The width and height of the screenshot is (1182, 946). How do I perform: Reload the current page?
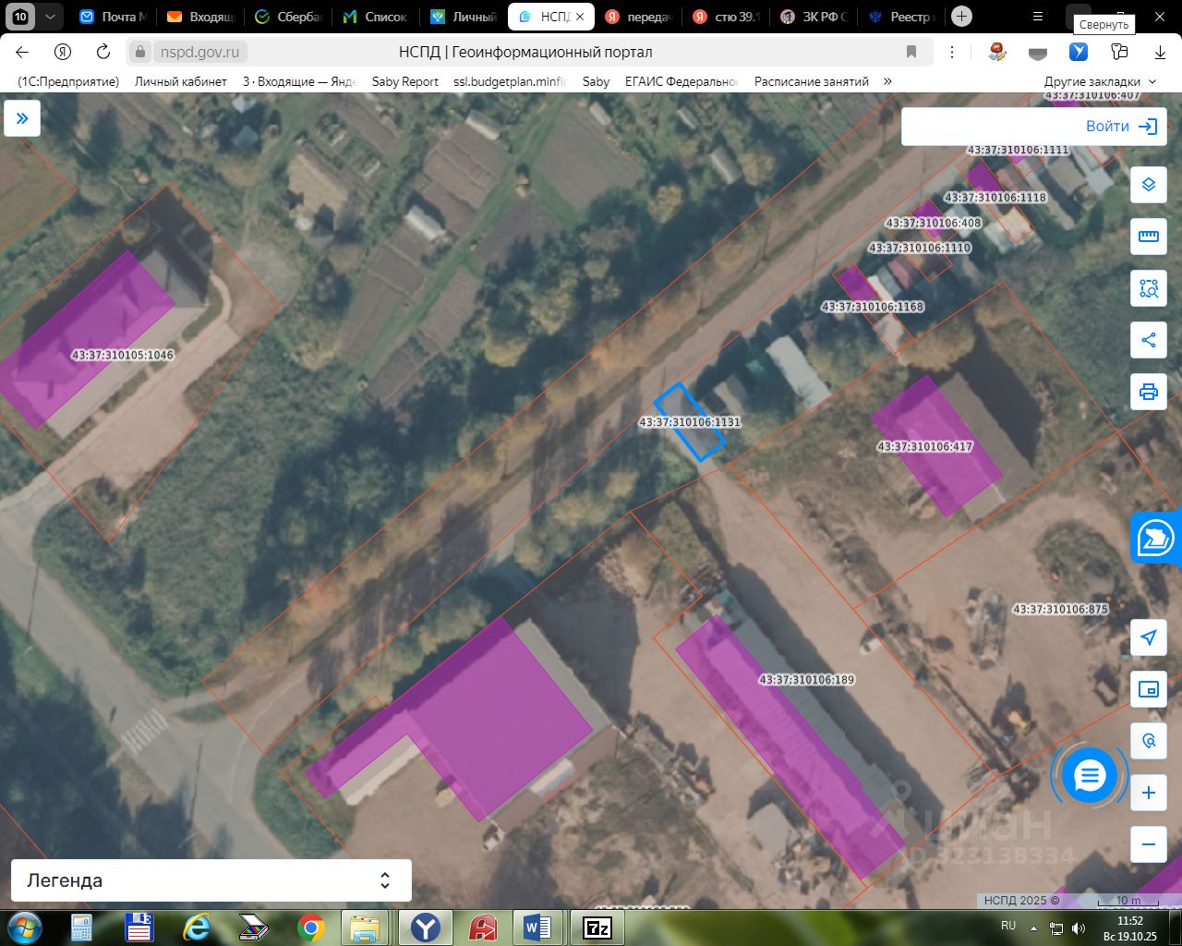103,52
